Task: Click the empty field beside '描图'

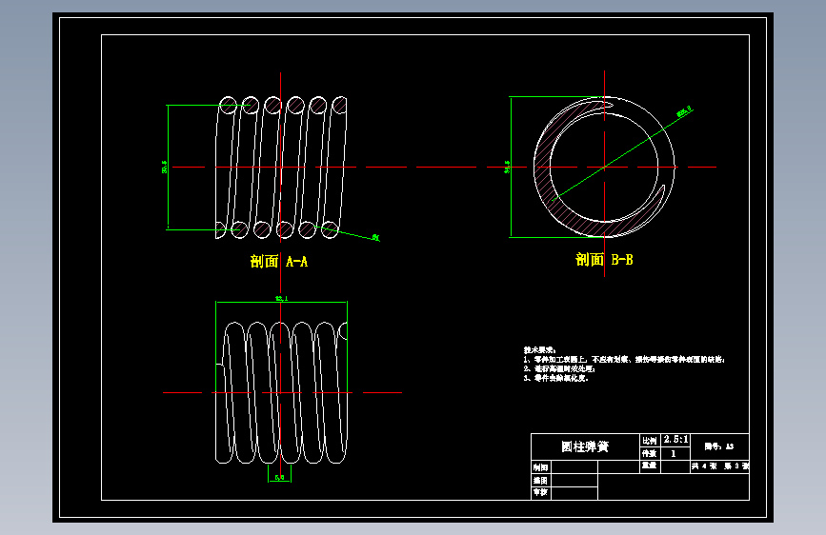Action: tap(574, 480)
